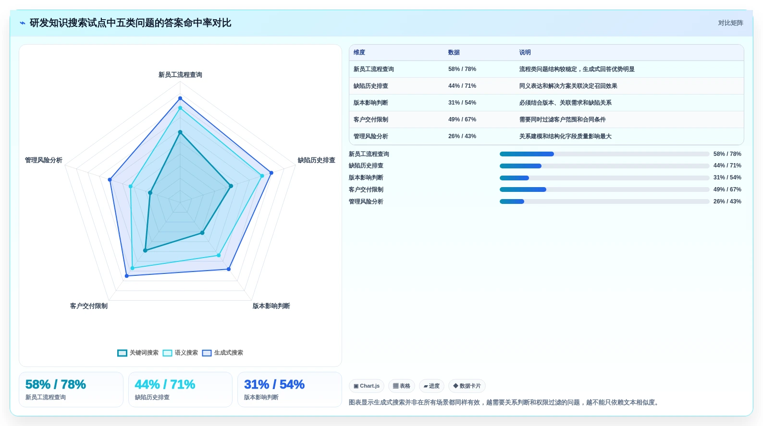763x426 pixels.
Task: Click radar axis label 缺陷历史排查
Action: click(x=317, y=160)
